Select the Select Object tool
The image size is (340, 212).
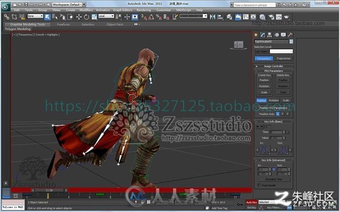coord(47,17)
